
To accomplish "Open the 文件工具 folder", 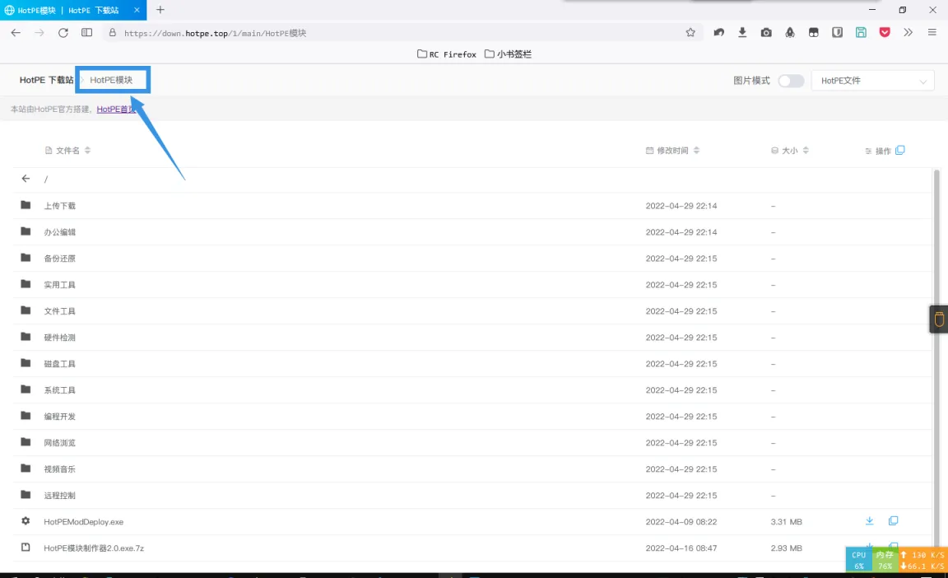I will (x=60, y=310).
